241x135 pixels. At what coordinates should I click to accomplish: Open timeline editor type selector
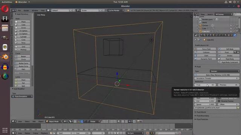pyautogui.click(x=14, y=133)
